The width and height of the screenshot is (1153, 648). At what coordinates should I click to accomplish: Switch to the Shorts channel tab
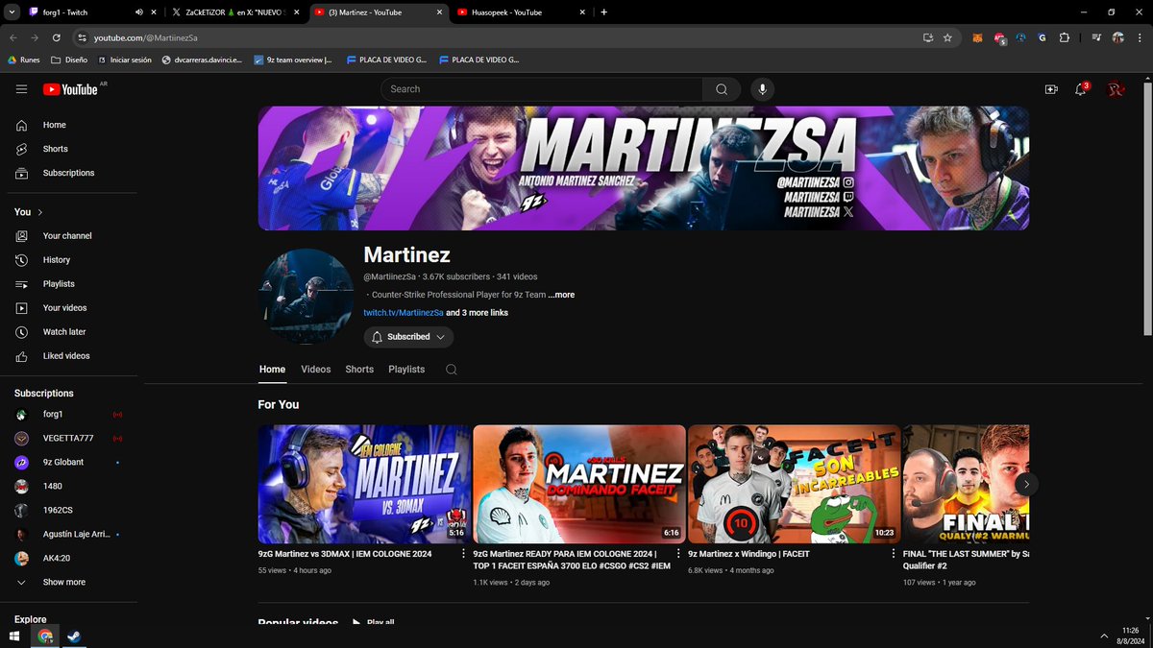pos(359,370)
